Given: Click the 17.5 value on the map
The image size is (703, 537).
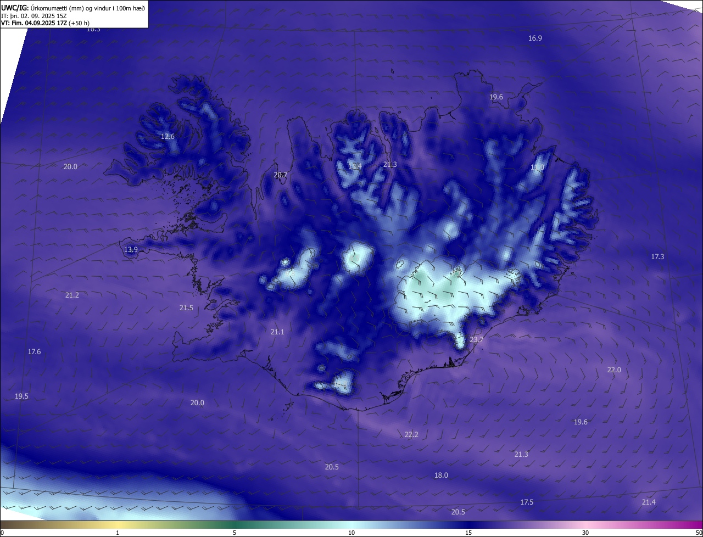Looking at the screenshot, I should [527, 502].
